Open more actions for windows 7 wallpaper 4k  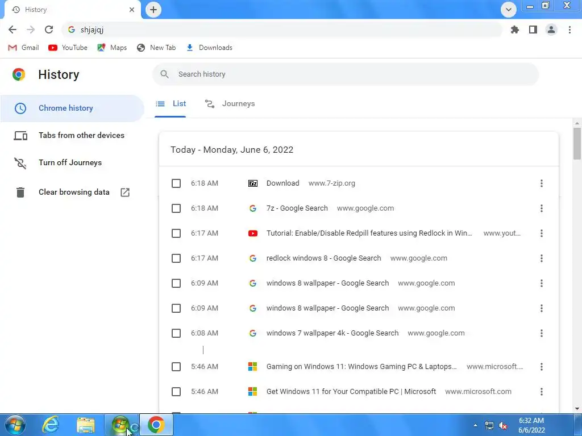542,333
